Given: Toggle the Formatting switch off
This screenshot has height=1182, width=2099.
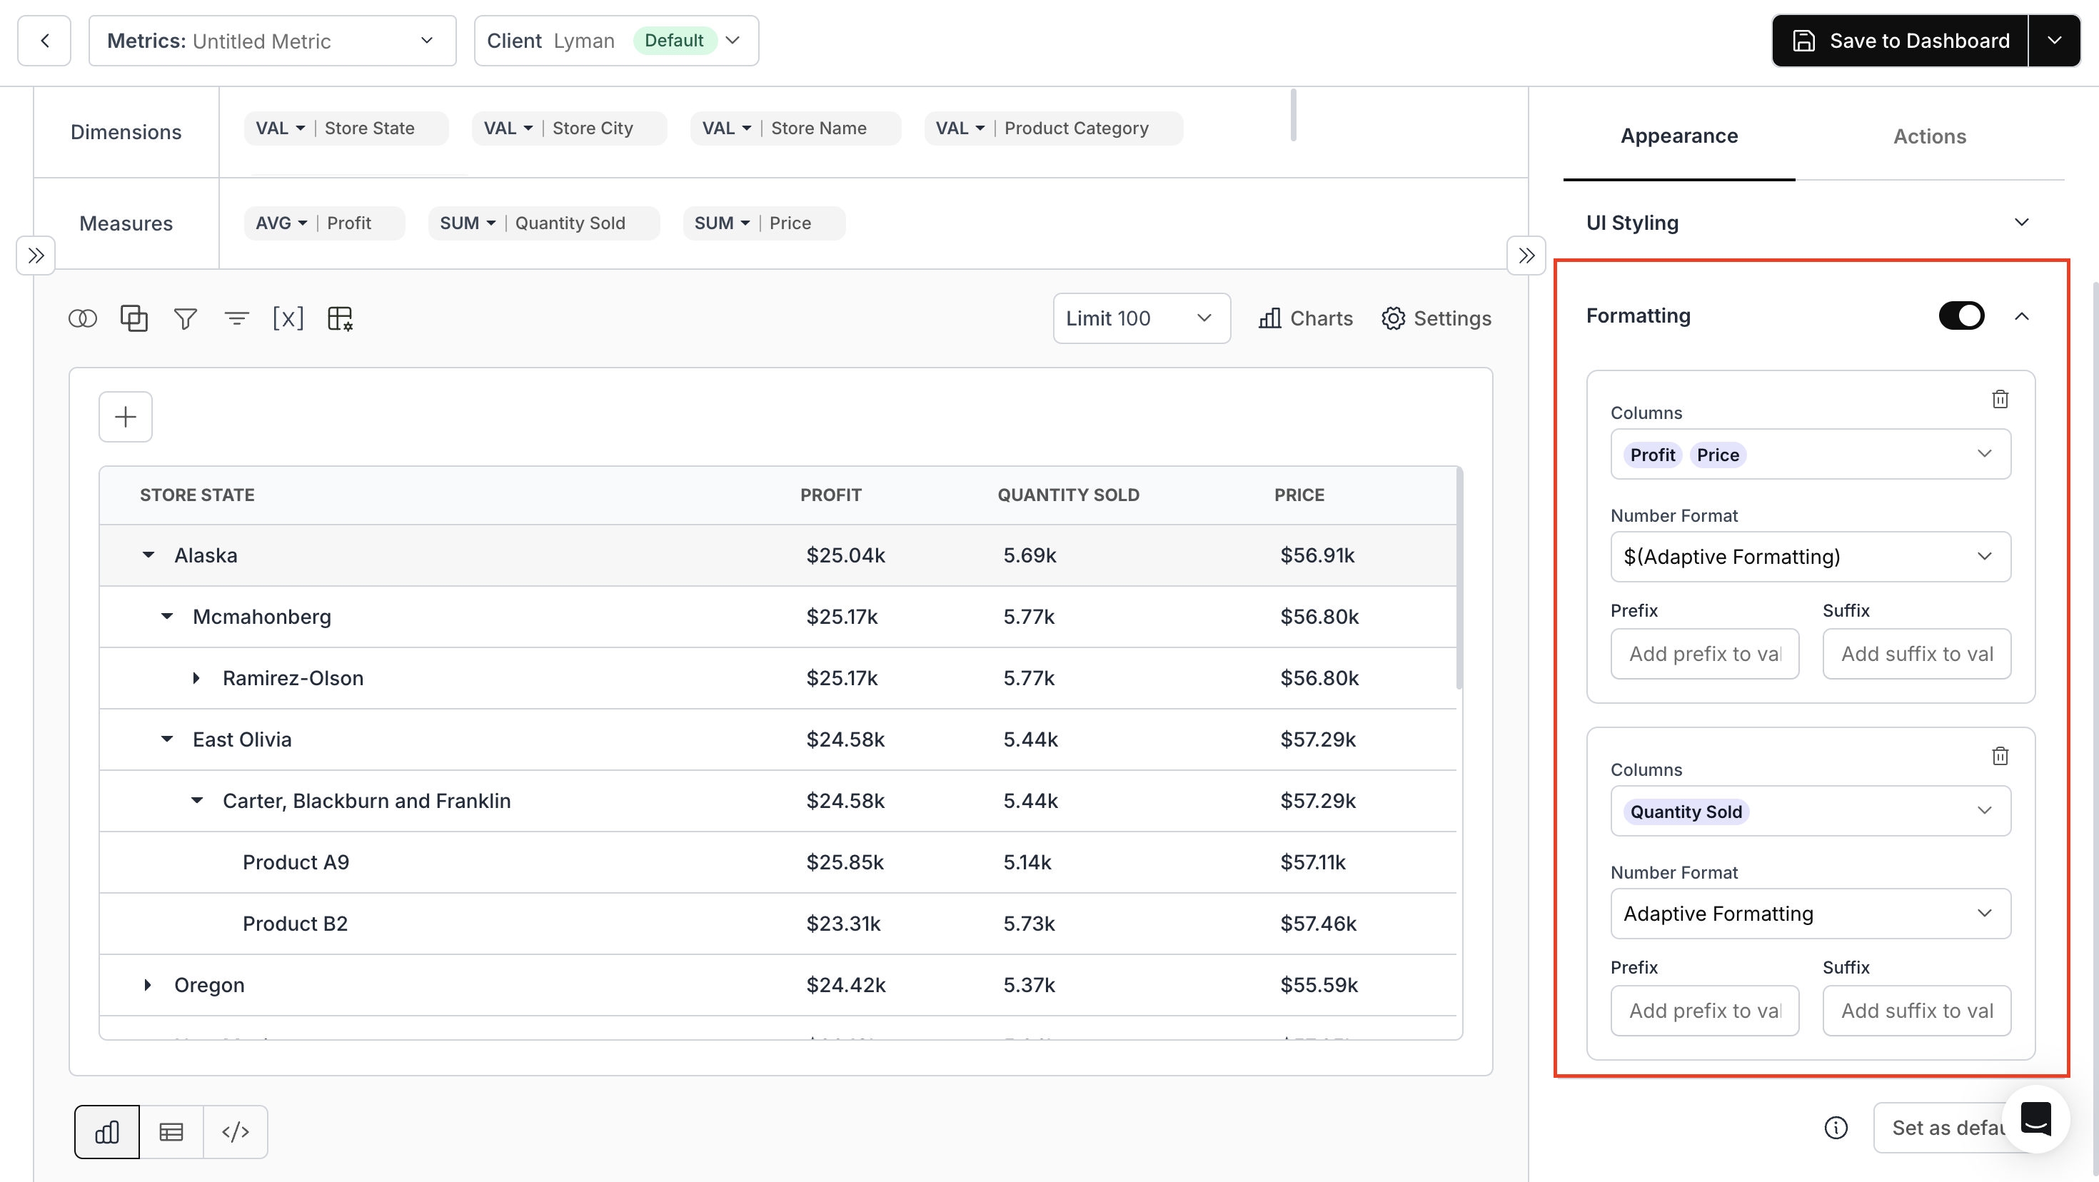Looking at the screenshot, I should [x=1960, y=316].
